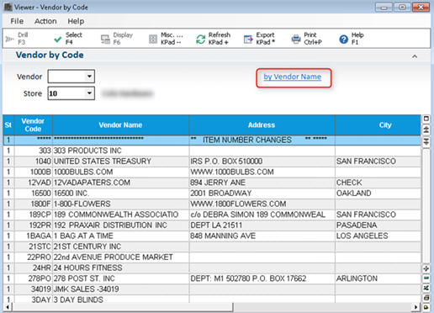Click the 1 BAG AT A TIME vendor
The height and width of the screenshot is (313, 434).
click(83, 236)
